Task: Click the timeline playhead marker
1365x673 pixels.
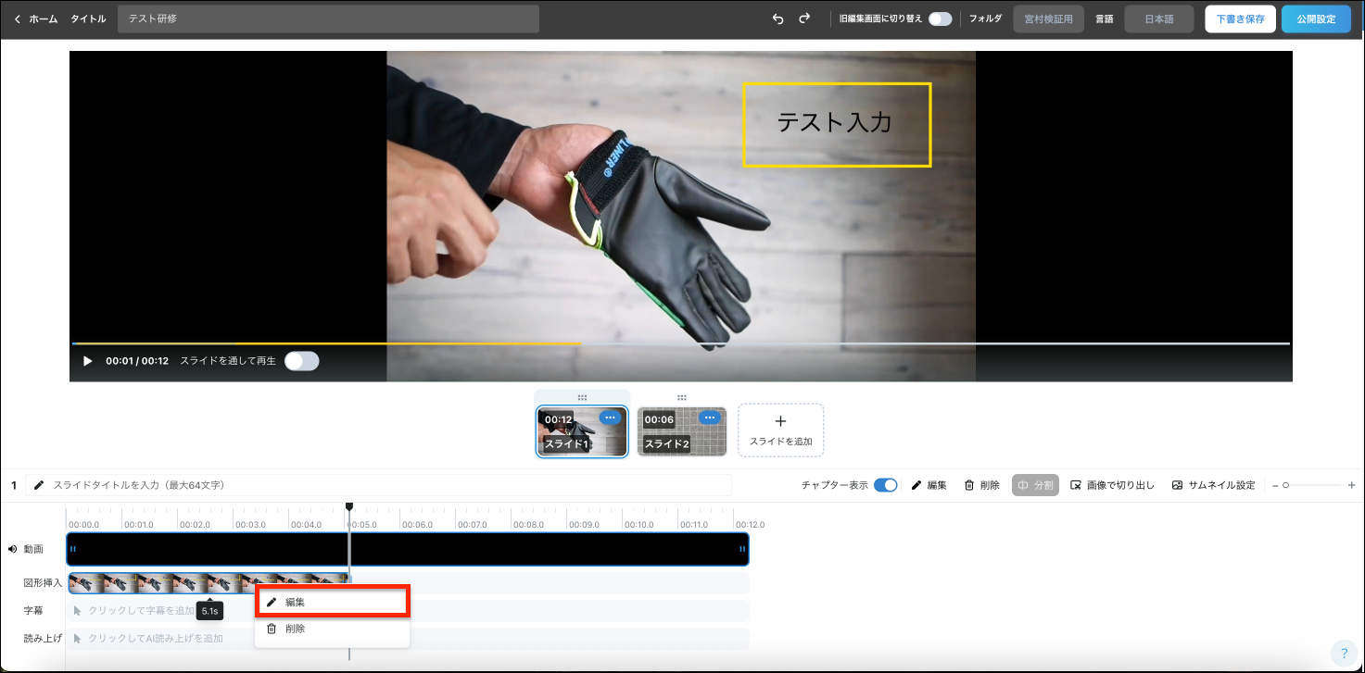Action: (x=349, y=506)
